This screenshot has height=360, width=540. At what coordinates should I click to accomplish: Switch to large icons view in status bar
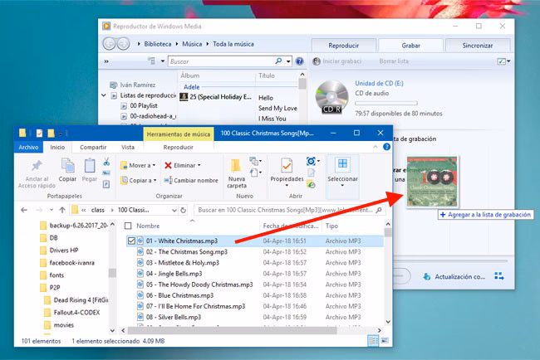coord(385,341)
